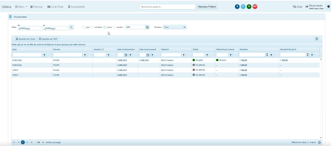Click the blue badge showing 8
This screenshot has height=146, width=331.
(237, 7)
